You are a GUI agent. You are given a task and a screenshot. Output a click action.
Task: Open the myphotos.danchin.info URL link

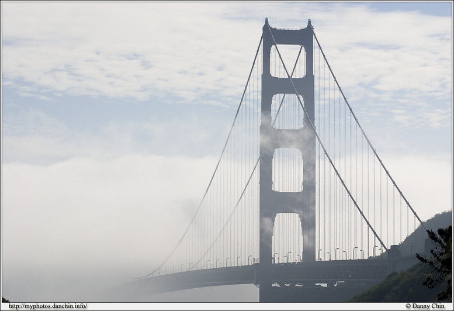[48, 306]
